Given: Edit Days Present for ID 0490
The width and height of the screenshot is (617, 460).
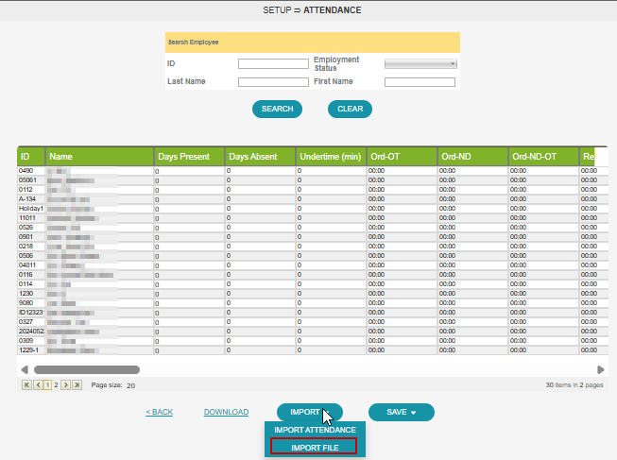Looking at the screenshot, I should [189, 171].
